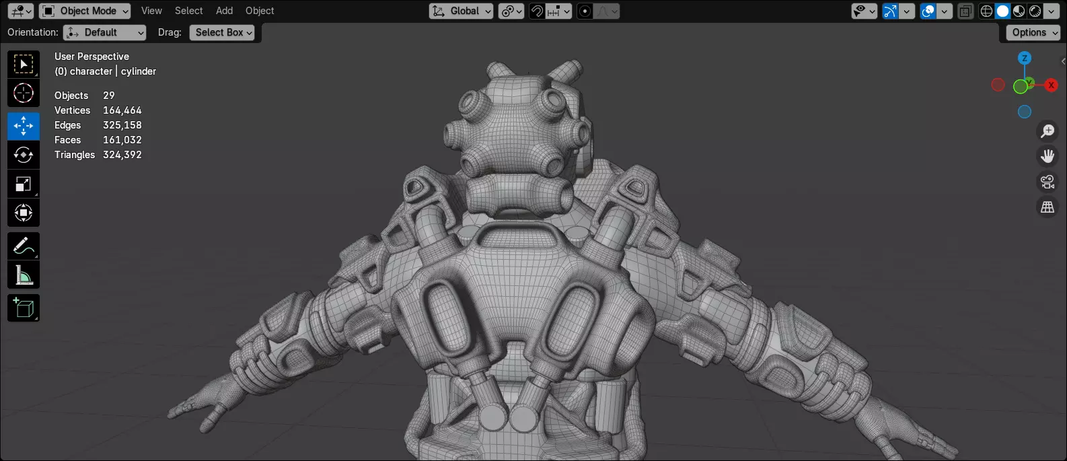Click the negative X axis gizmo circle

(x=998, y=85)
